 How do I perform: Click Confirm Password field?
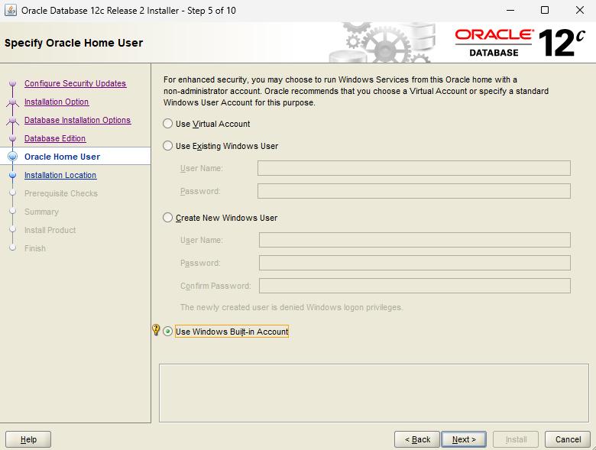tap(415, 286)
